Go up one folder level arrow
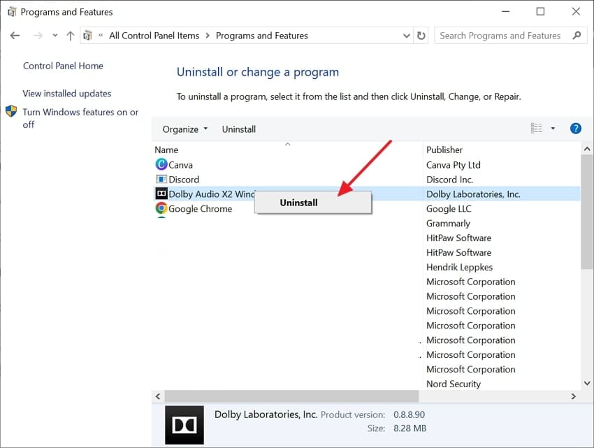This screenshot has height=448, width=594. [70, 36]
